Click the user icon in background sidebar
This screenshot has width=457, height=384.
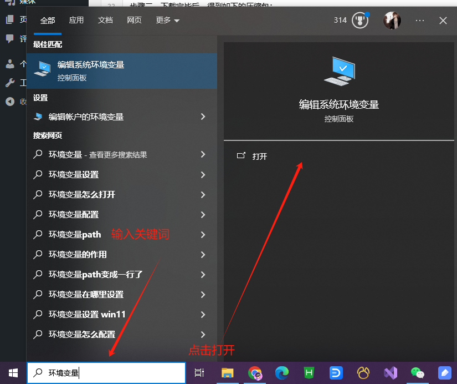(x=10, y=64)
